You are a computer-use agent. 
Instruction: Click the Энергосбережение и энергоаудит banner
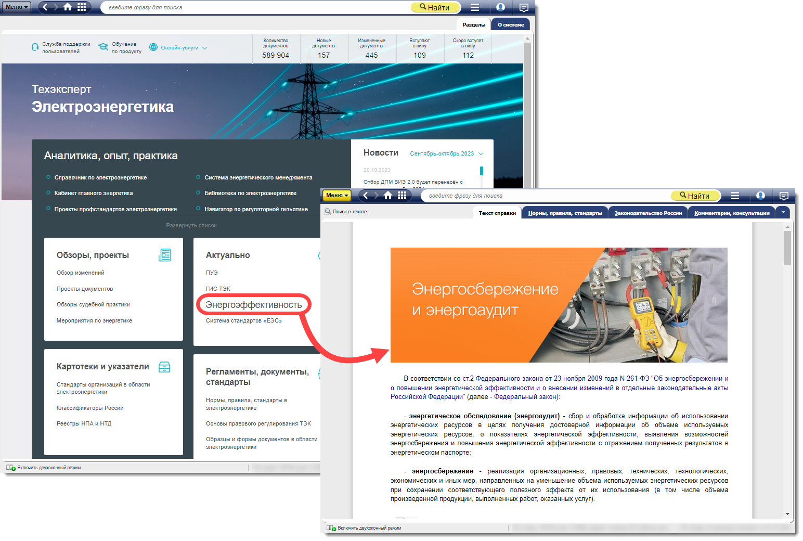point(559,305)
